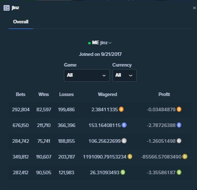Select the -2.78726388 profit value
The width and height of the screenshot is (197, 190).
pos(161,125)
